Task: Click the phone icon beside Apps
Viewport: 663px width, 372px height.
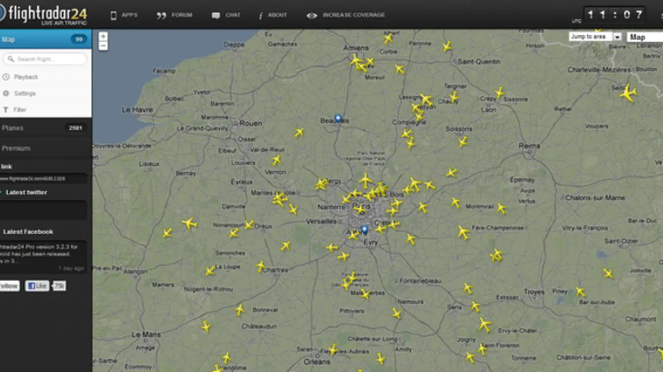Action: tap(113, 16)
